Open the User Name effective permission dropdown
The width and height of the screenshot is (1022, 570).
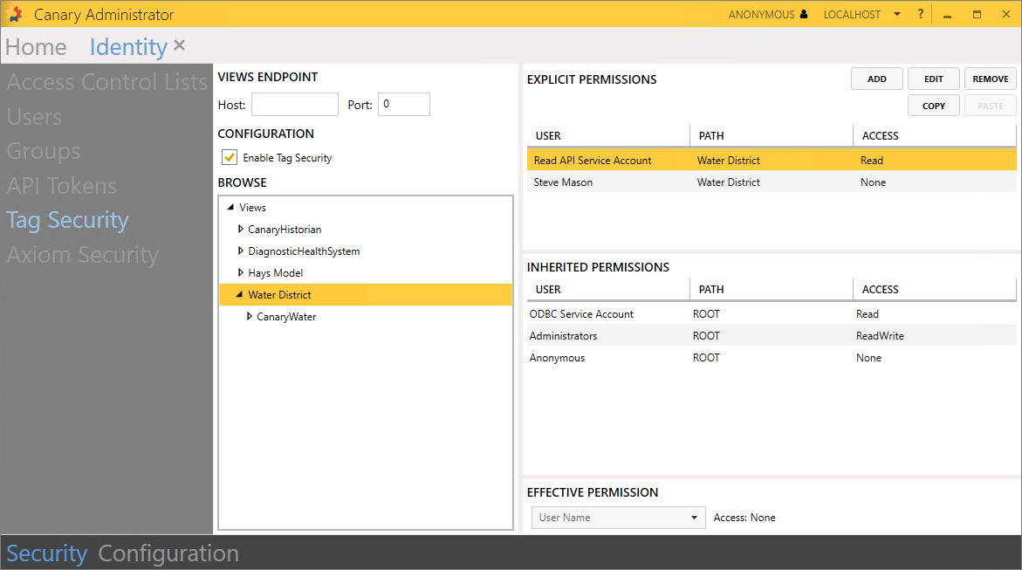click(618, 518)
